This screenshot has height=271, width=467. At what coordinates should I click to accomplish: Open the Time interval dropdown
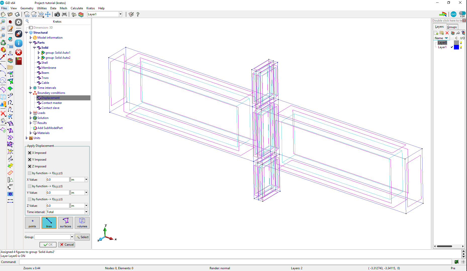[86, 212]
